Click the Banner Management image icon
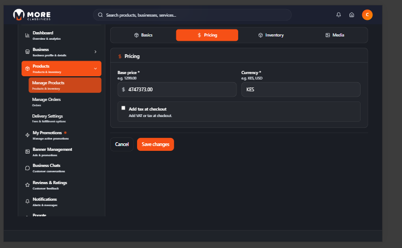 pyautogui.click(x=27, y=151)
